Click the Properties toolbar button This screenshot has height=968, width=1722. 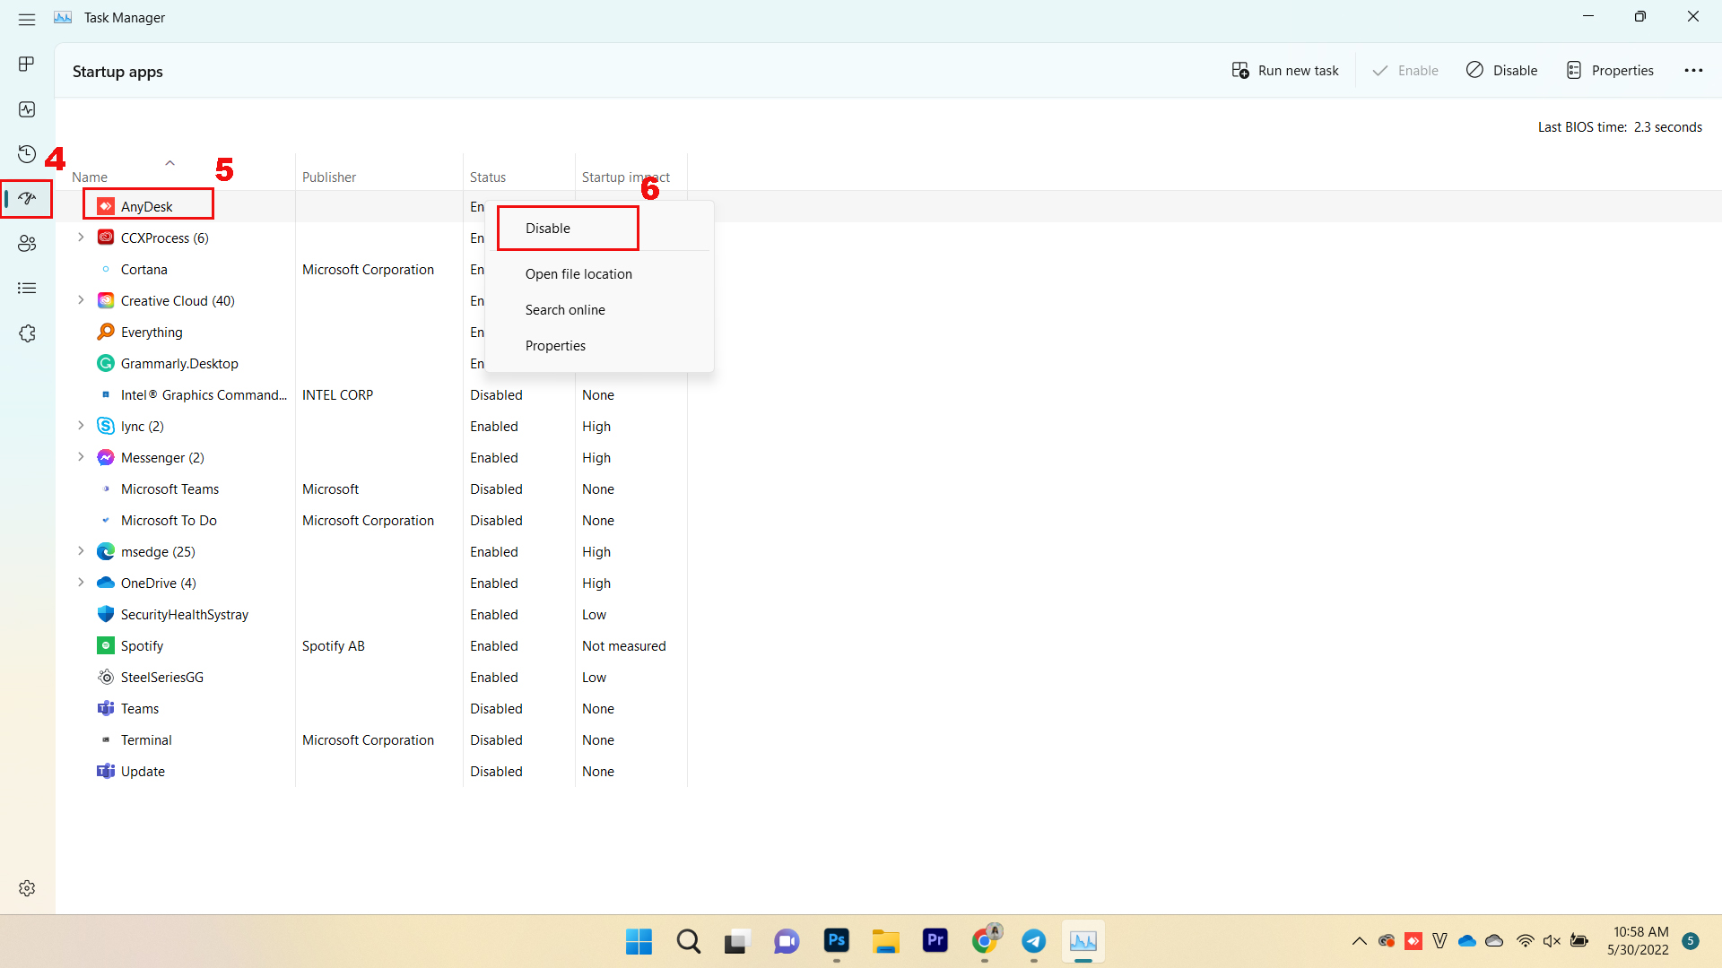point(1610,70)
